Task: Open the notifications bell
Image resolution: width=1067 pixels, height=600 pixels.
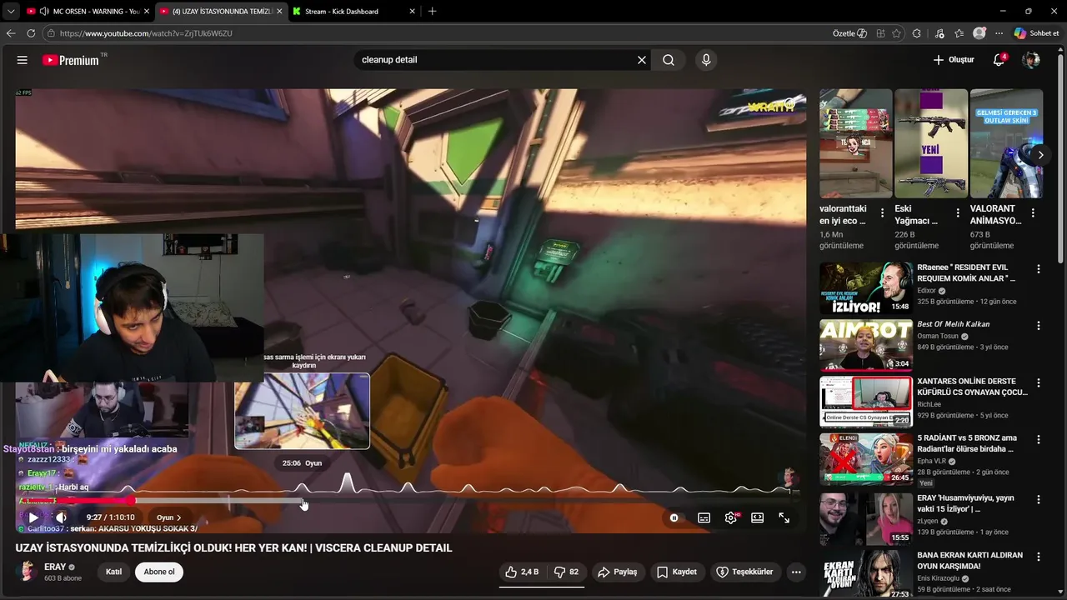Action: pos(999,60)
